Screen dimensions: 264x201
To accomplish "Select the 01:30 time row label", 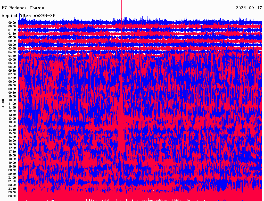I will pyautogui.click(x=12, y=34).
